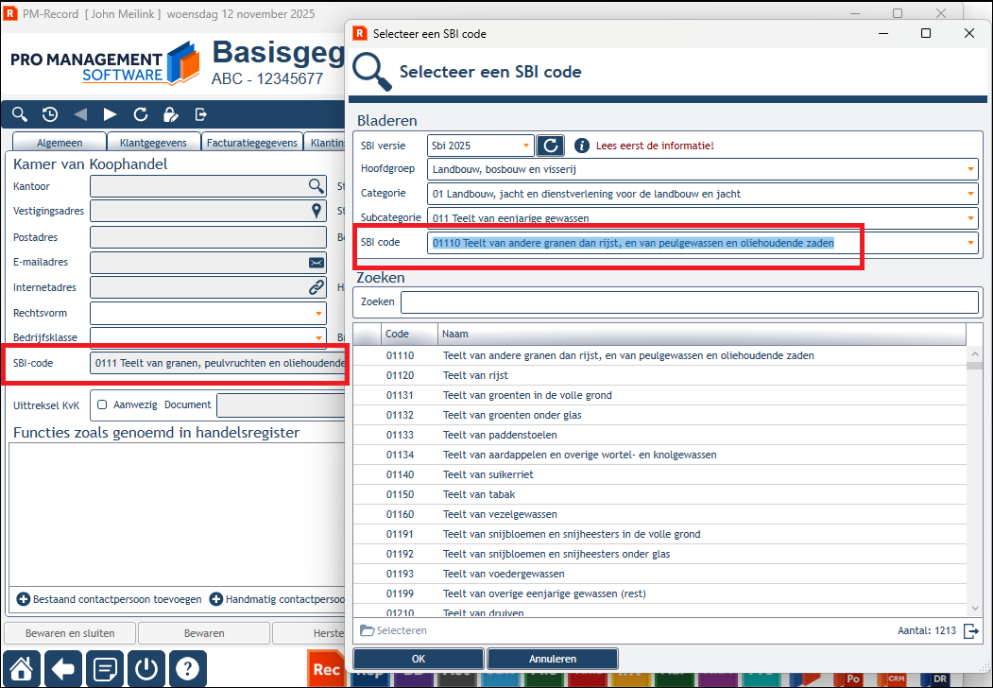Select row 01133 Teelt van paddenstoelen

(659, 436)
